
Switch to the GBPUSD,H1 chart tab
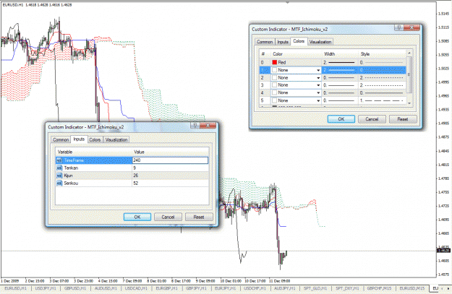click(x=75, y=288)
